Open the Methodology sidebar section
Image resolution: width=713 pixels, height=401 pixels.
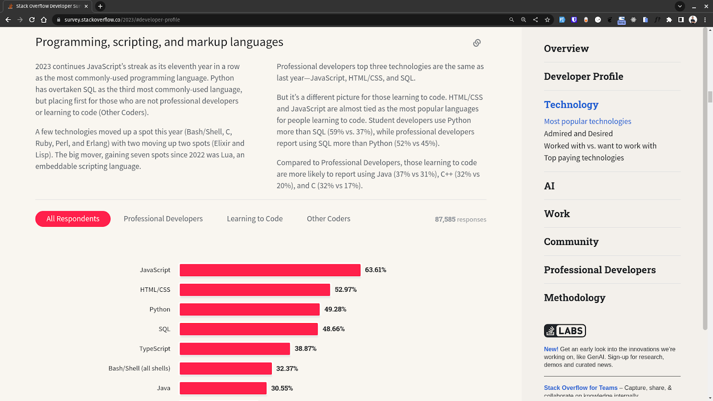click(574, 298)
